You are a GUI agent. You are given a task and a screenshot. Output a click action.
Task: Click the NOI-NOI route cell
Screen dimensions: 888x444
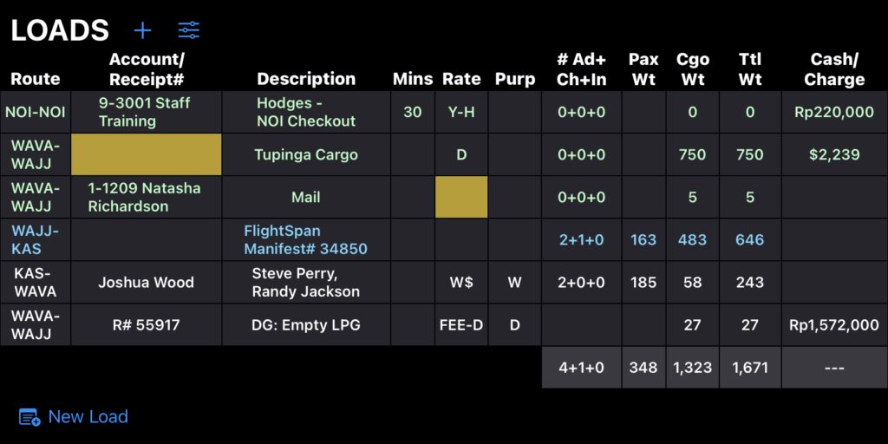(x=35, y=112)
